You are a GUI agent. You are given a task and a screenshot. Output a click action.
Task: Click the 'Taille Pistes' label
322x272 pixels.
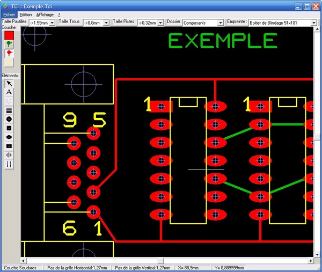123,21
